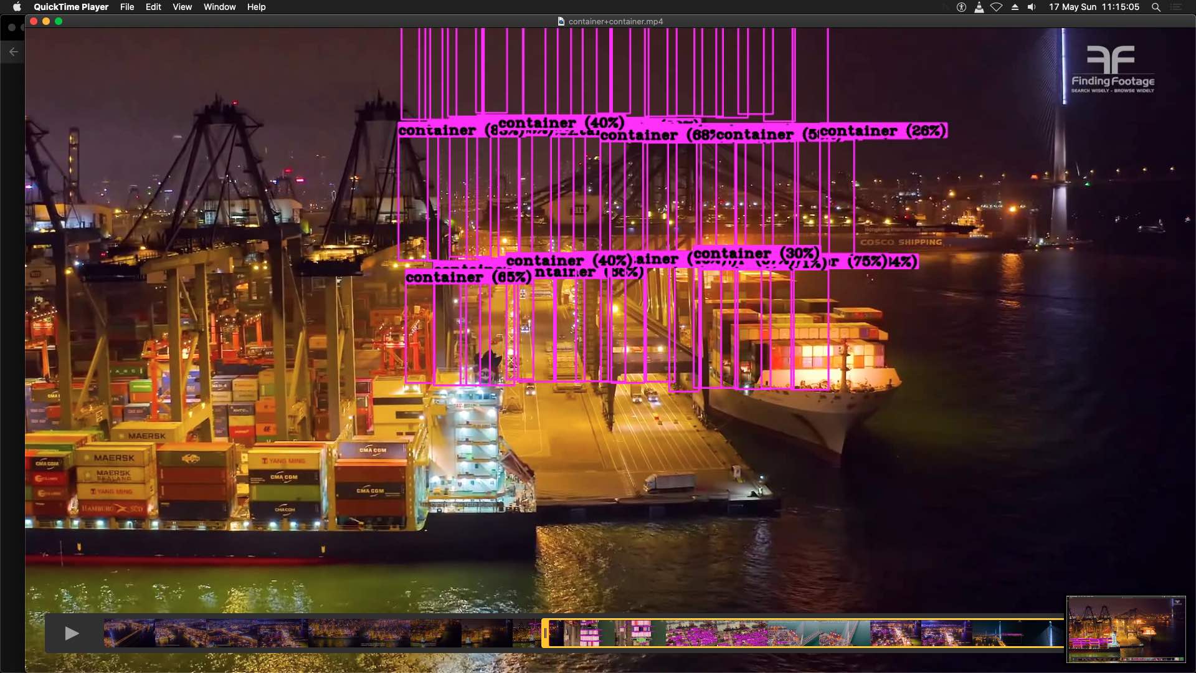Open the Edit menu

click(x=153, y=7)
